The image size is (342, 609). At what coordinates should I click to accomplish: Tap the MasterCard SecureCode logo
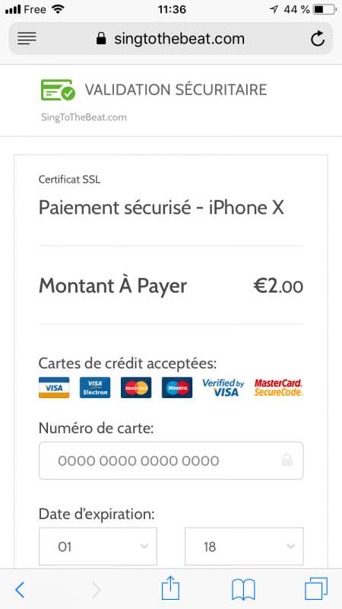pos(278,387)
